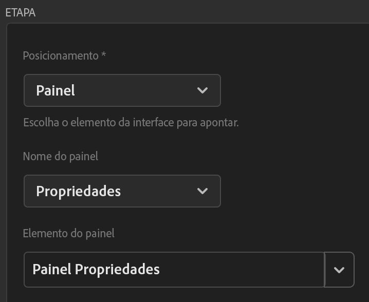Click the Nome do painel label

[x=60, y=156]
